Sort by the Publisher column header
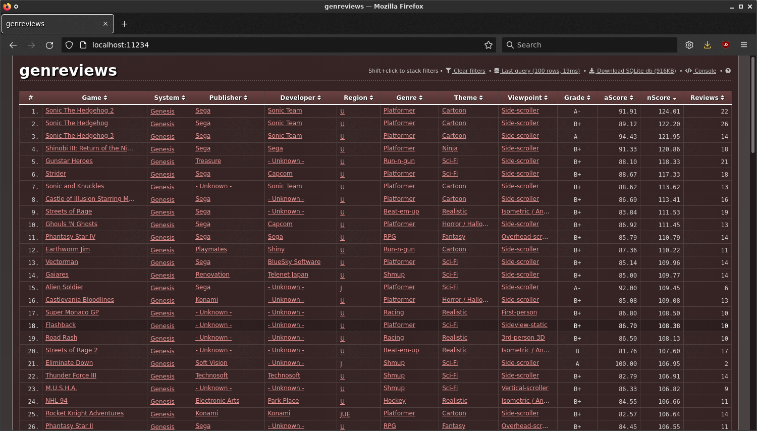Image resolution: width=757 pixels, height=431 pixels. pyautogui.click(x=229, y=98)
